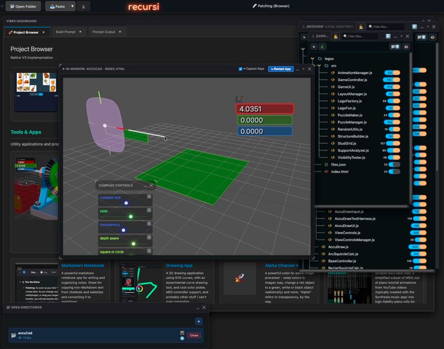Collapse the legos folder chevron

(x=312, y=59)
